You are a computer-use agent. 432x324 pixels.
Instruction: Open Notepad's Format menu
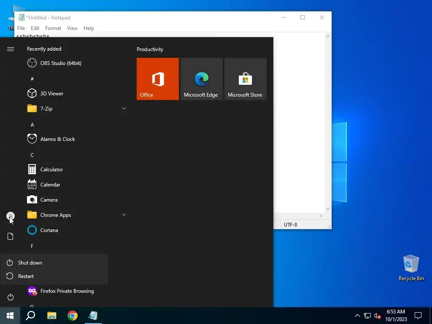[53, 28]
